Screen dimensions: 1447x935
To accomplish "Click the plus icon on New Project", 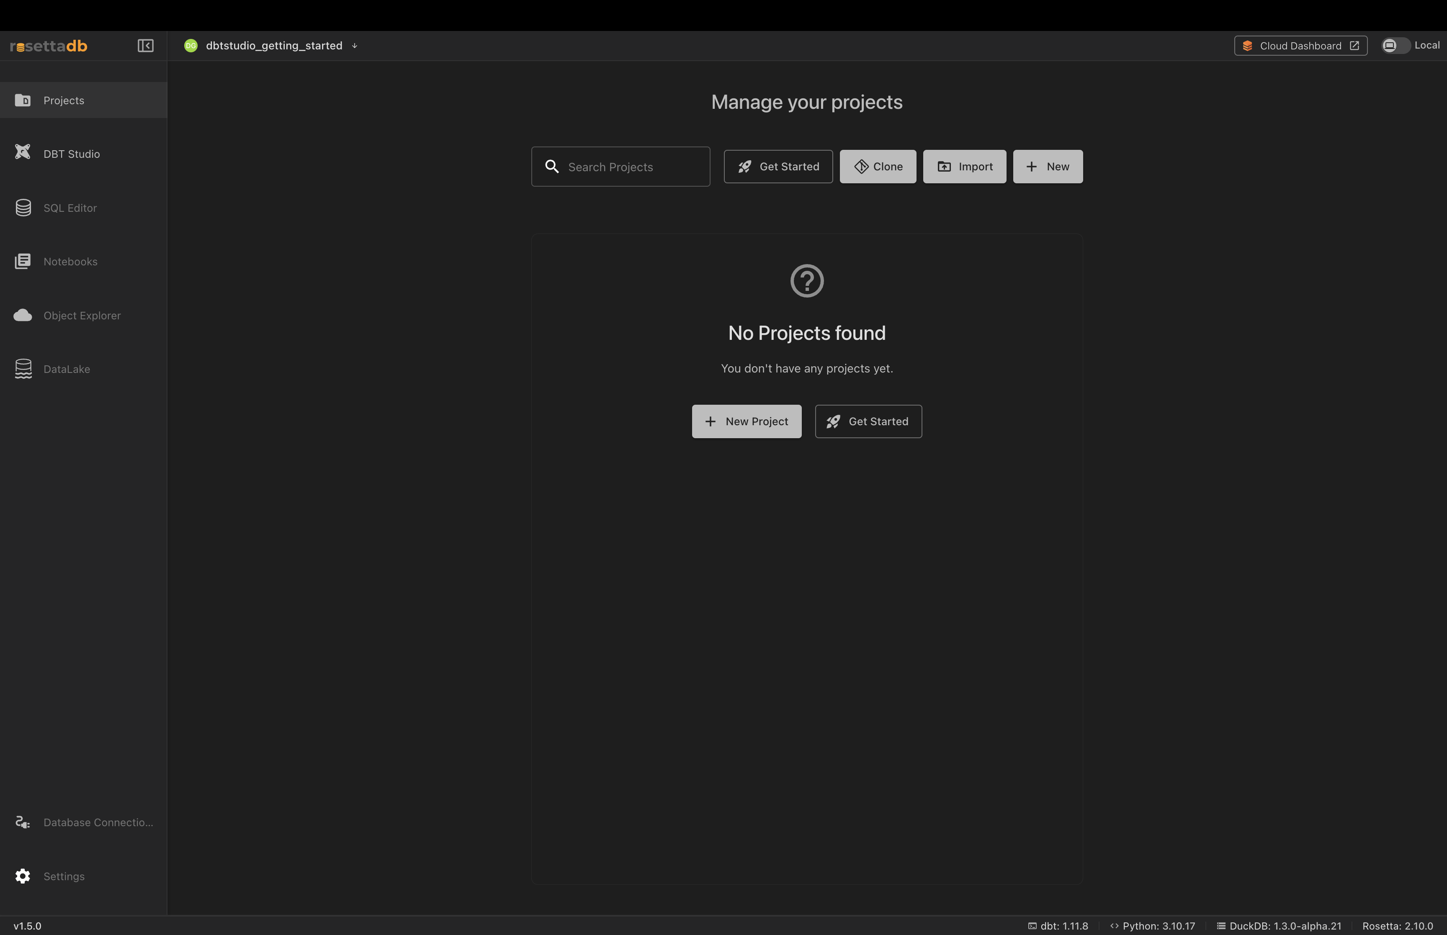I will point(711,421).
